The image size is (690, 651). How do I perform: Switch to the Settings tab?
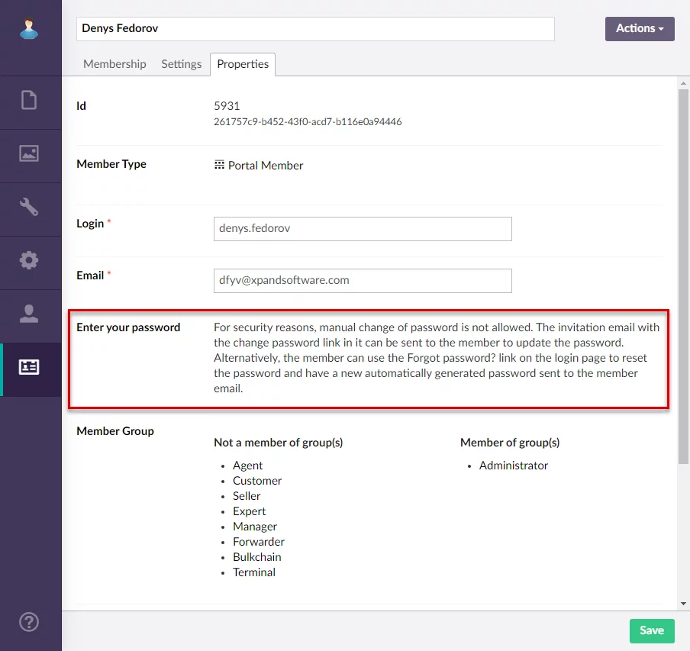pos(181,64)
